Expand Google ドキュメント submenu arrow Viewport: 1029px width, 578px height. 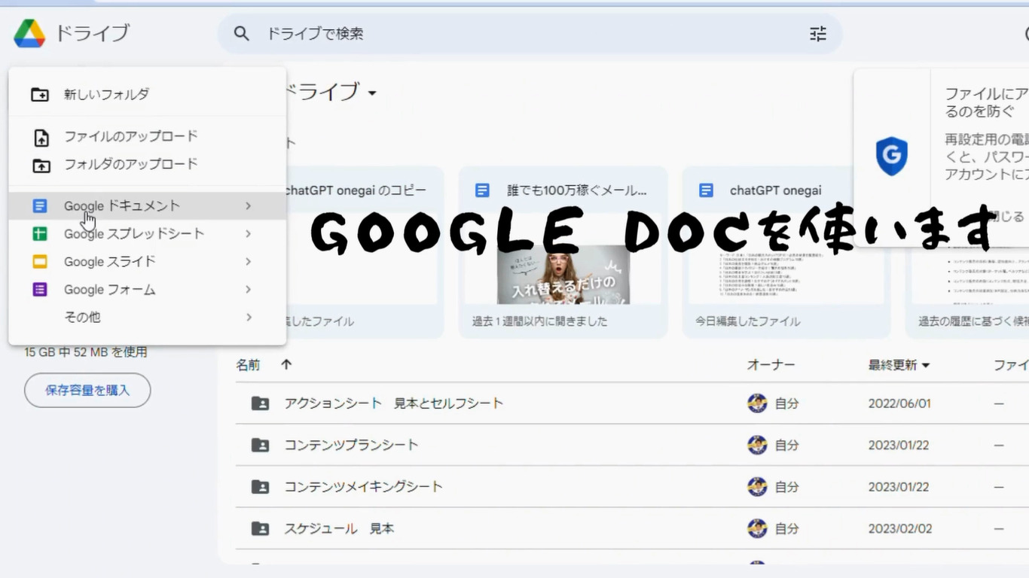click(x=249, y=205)
